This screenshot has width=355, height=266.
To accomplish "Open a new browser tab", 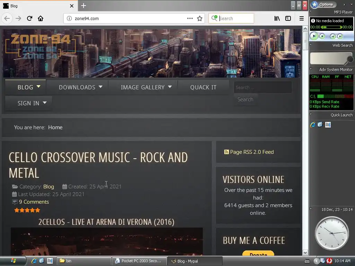I will click(84, 6).
